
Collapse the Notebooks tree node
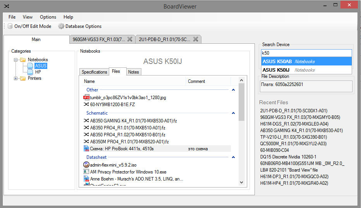(x=16, y=60)
